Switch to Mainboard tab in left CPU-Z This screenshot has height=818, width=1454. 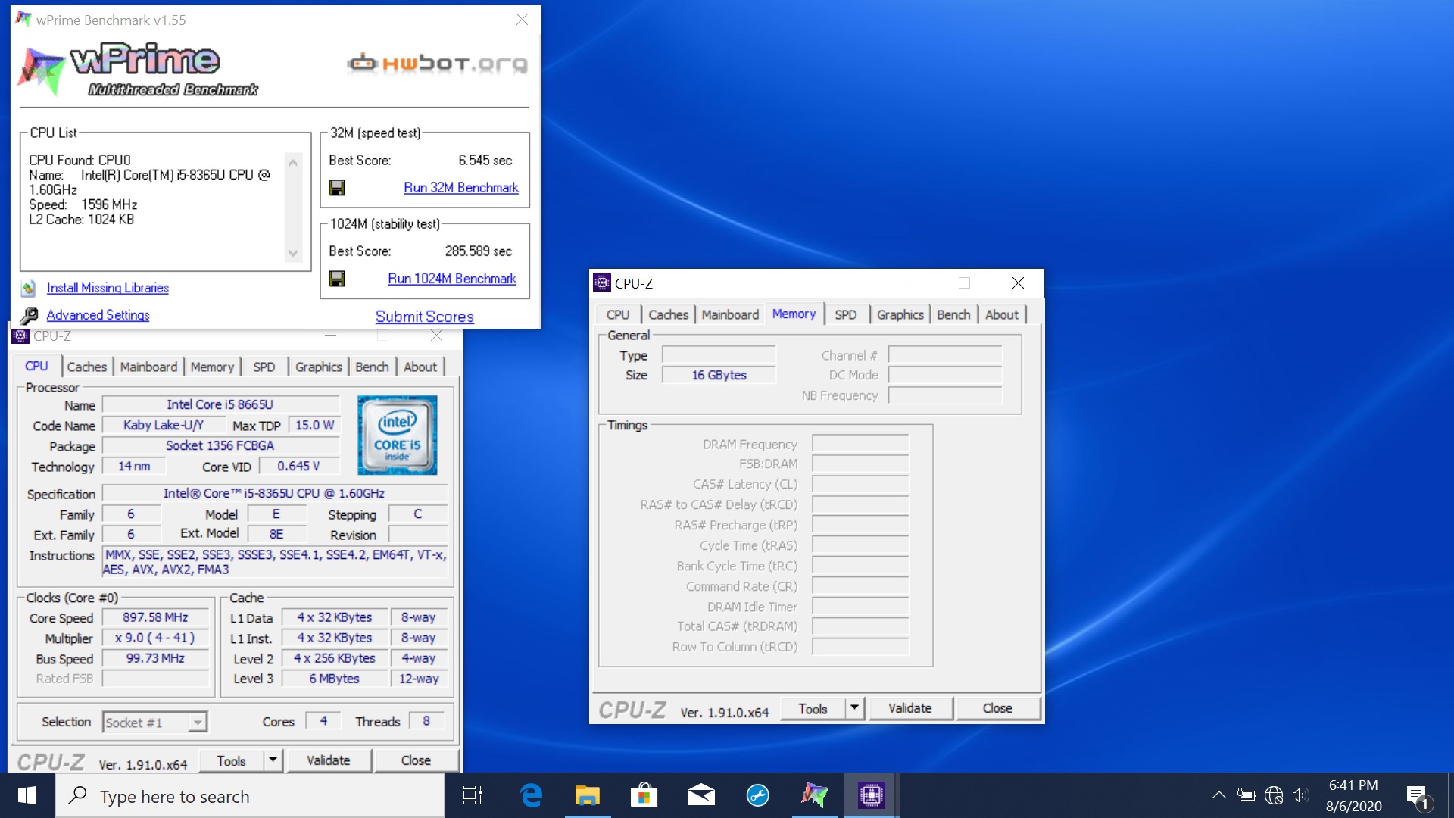(x=148, y=367)
